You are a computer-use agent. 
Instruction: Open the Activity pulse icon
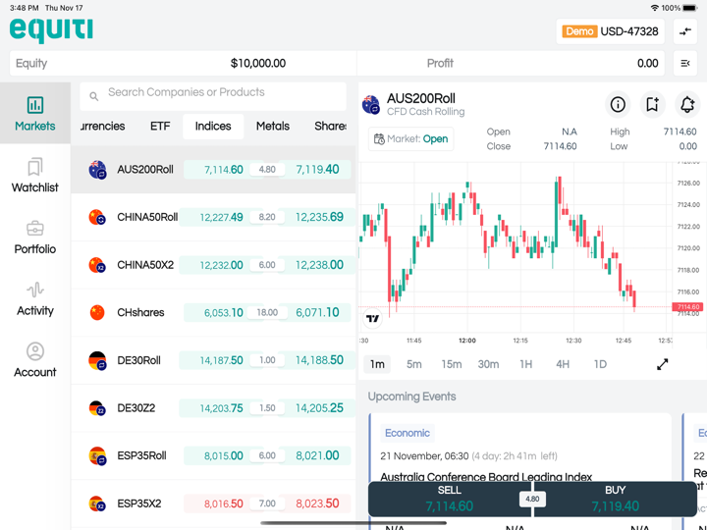(x=35, y=291)
